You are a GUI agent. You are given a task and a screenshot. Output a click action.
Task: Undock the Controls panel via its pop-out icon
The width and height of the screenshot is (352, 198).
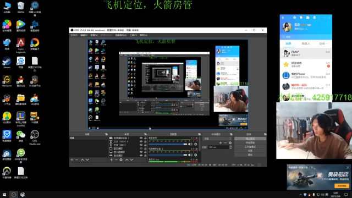point(265,134)
